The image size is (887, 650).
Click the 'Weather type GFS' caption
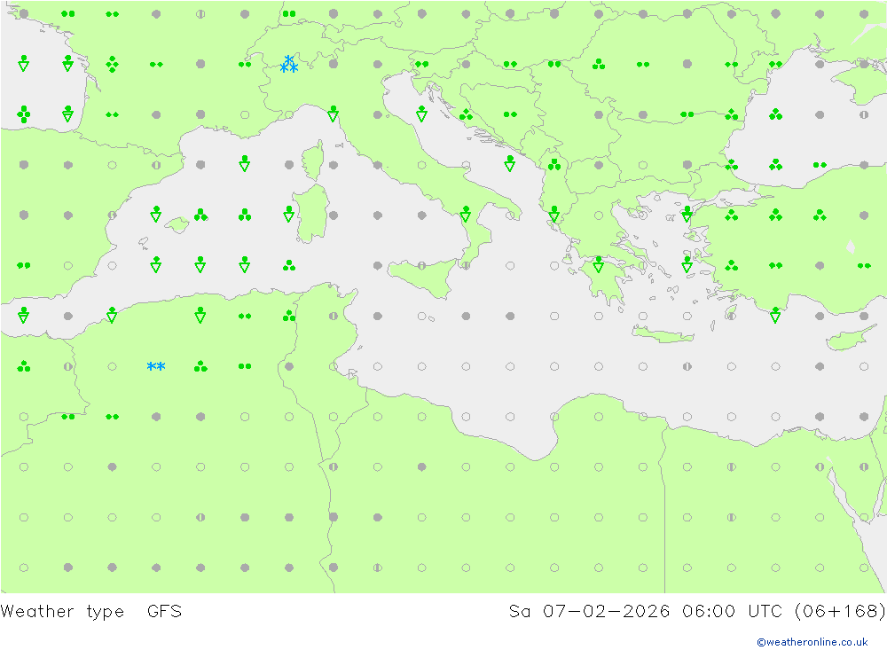click(91, 612)
